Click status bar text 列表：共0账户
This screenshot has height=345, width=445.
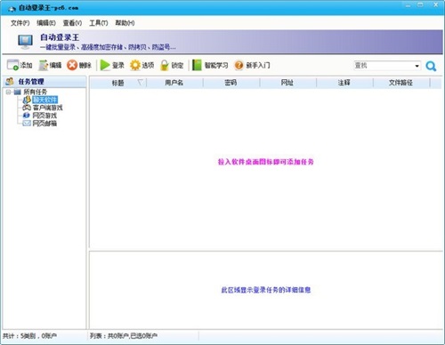point(124,336)
